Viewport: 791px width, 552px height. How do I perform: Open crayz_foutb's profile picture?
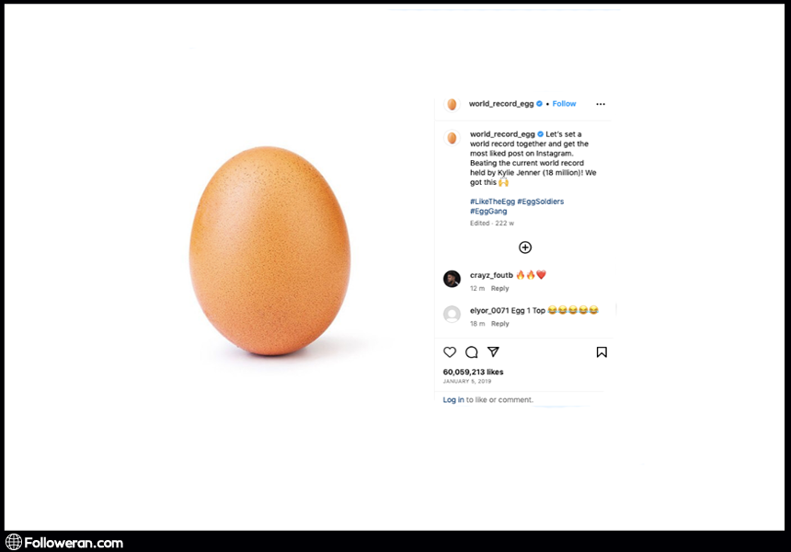pos(452,279)
